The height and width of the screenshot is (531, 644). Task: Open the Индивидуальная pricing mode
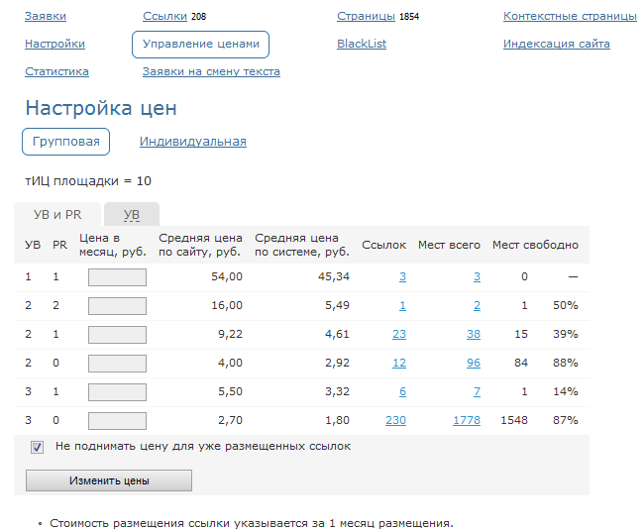[x=192, y=142]
